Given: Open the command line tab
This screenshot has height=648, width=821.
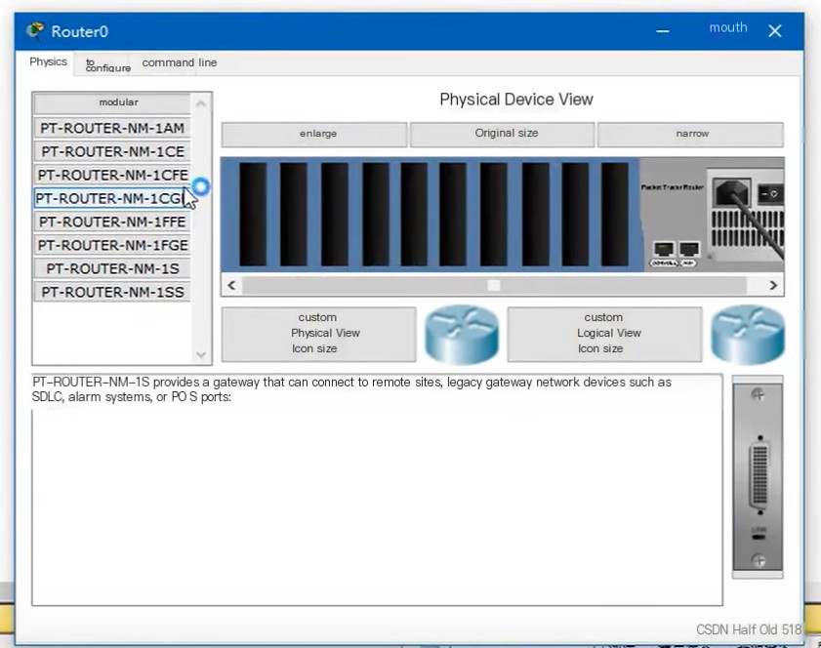Looking at the screenshot, I should 179,62.
